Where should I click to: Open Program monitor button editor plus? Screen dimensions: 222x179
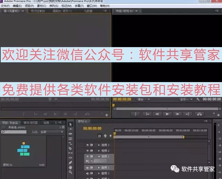[x=219, y=115]
